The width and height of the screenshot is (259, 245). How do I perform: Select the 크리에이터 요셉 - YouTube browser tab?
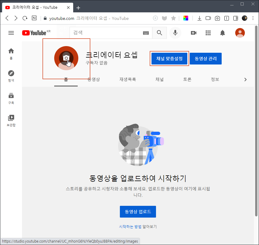tap(38, 8)
